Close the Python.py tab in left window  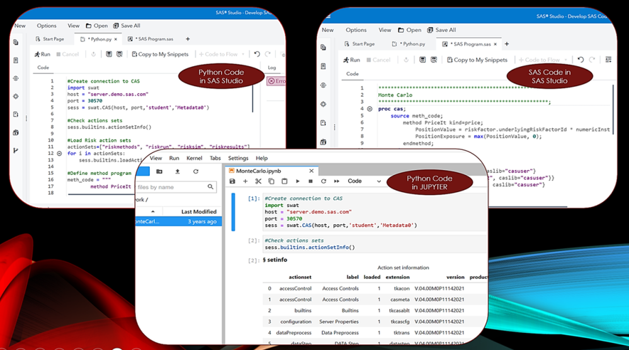point(115,39)
